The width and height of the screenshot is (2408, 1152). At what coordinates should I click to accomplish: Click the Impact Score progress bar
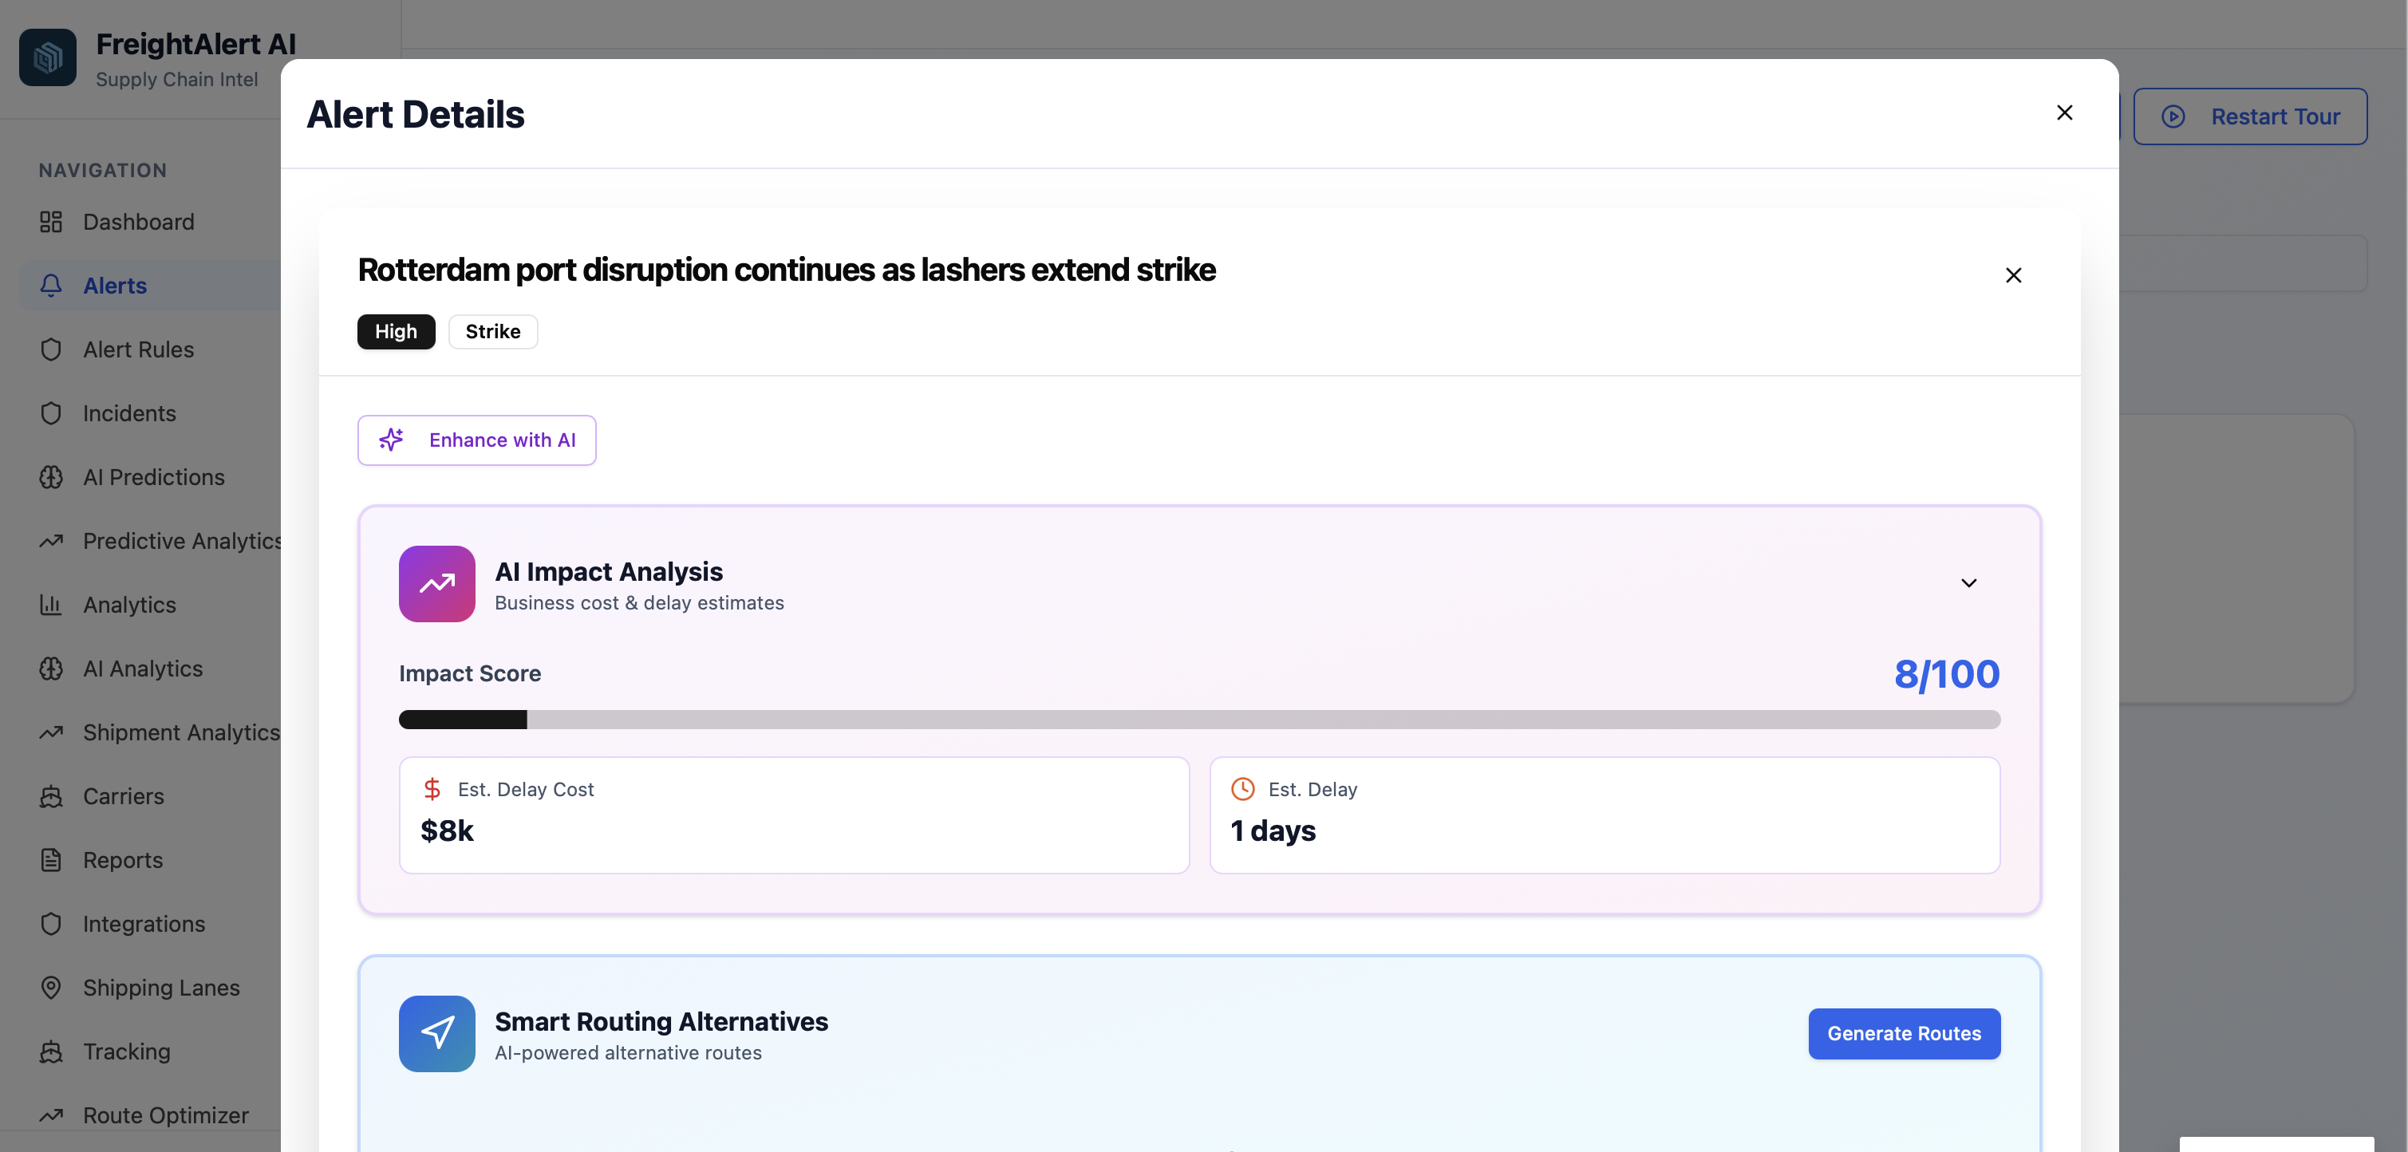[x=1199, y=720]
